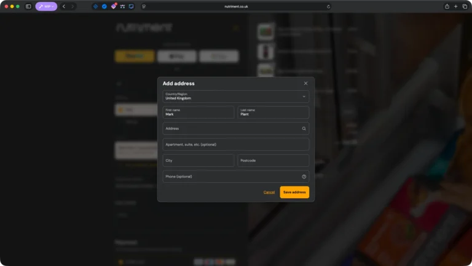Show the tab overview icon
Viewport: 472px width, 266px height.
click(x=465, y=6)
